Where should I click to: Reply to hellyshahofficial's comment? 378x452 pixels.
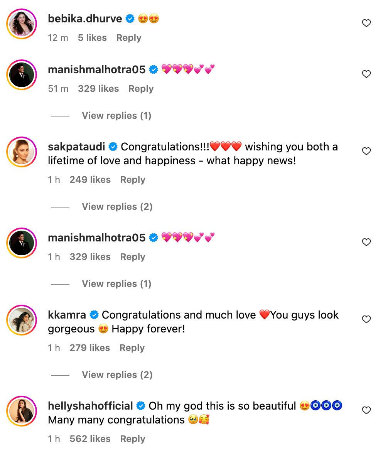[x=133, y=439]
